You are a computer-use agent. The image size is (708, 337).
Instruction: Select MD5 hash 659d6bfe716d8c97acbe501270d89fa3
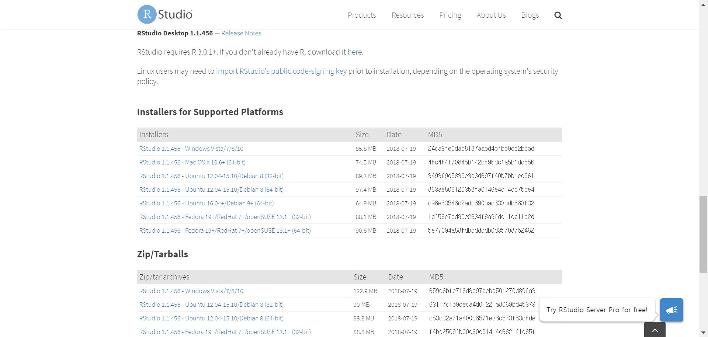tap(482, 291)
